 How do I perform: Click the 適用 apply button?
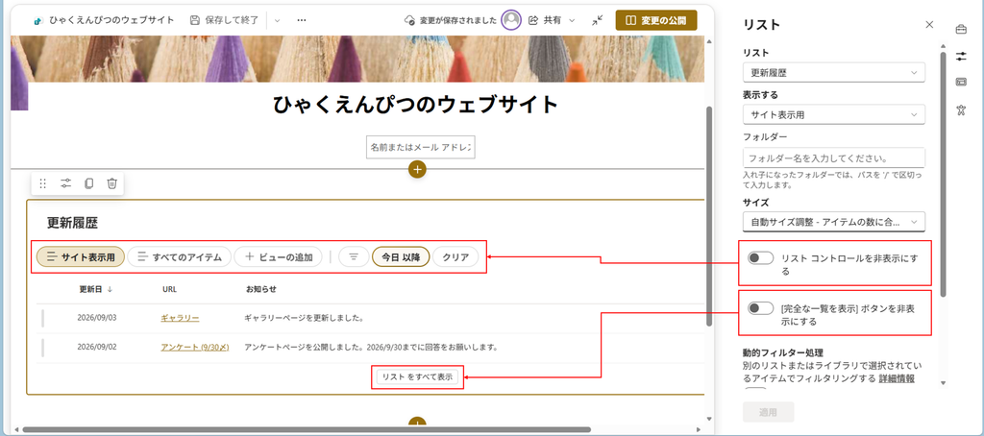[768, 412]
